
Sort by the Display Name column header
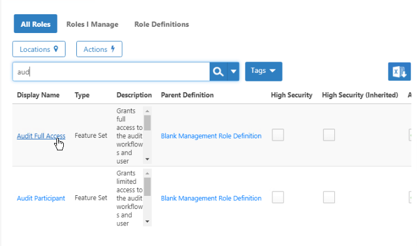pyautogui.click(x=38, y=95)
